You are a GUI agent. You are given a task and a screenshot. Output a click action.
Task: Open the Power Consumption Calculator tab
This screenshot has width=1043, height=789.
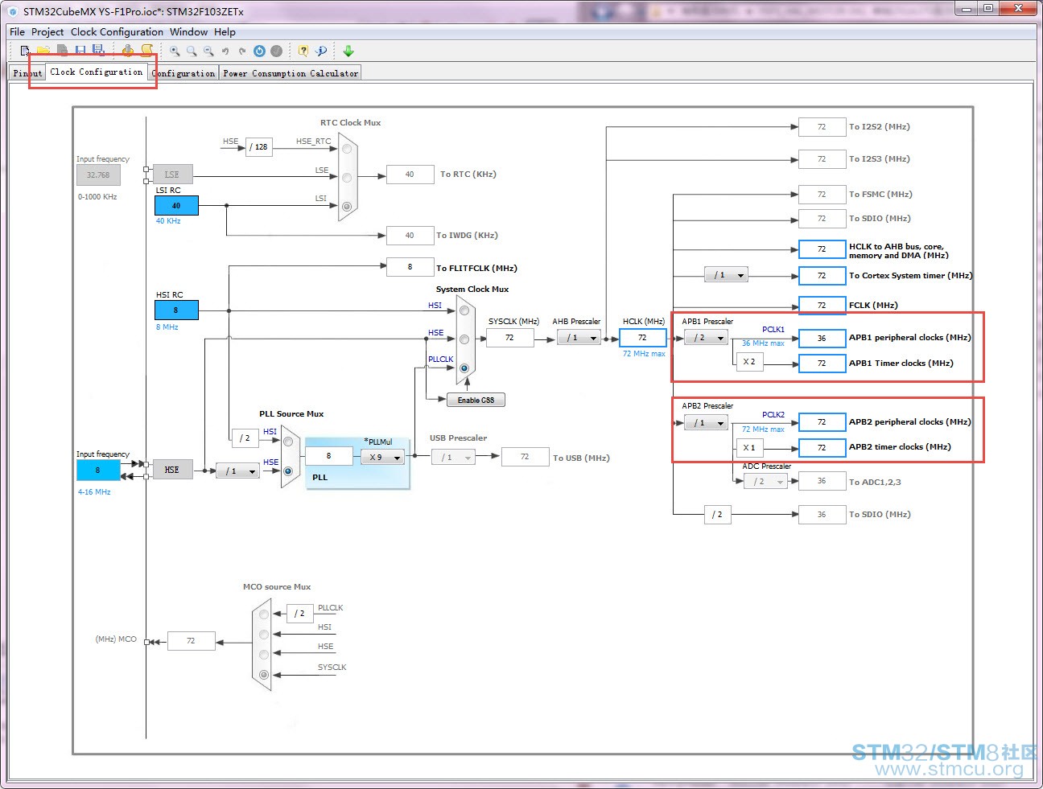[x=291, y=73]
